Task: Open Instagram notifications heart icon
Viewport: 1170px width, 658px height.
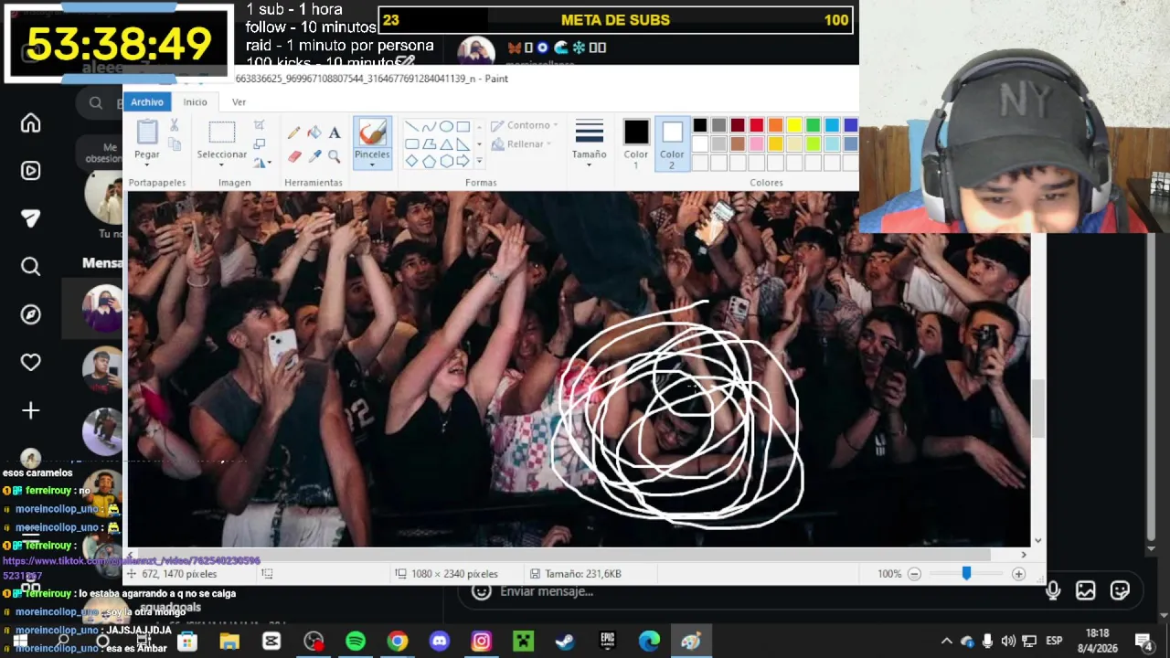Action: (30, 363)
